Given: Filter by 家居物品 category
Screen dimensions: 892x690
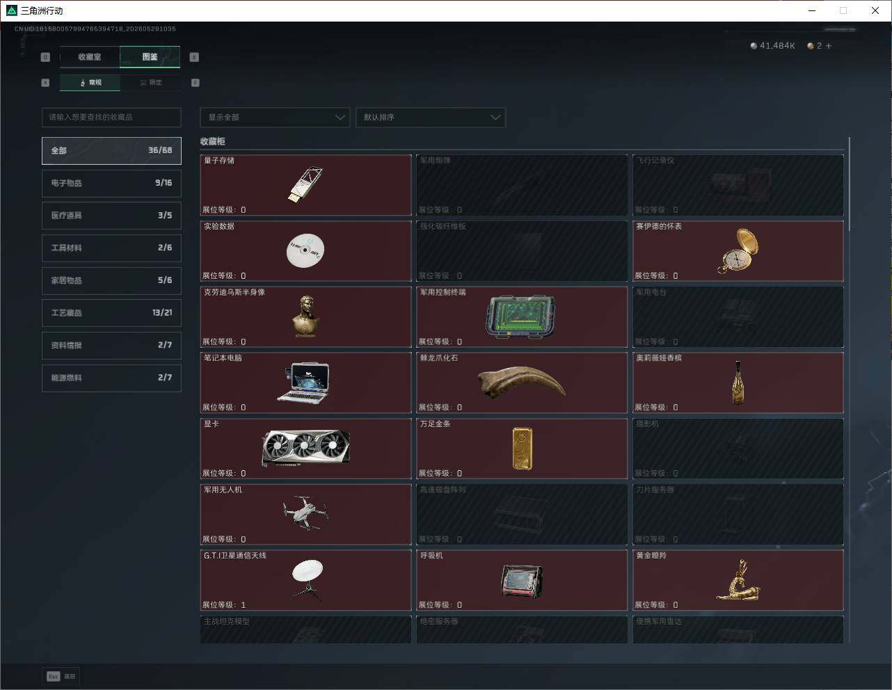Looking at the screenshot, I should coord(111,280).
